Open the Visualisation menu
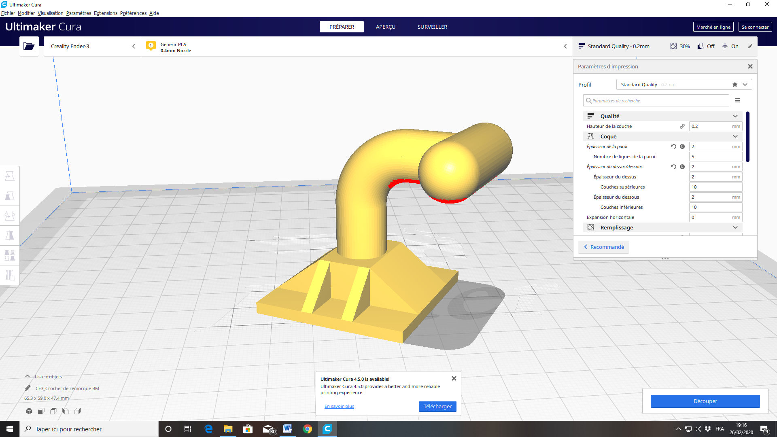Image resolution: width=777 pixels, height=437 pixels. coord(51,13)
